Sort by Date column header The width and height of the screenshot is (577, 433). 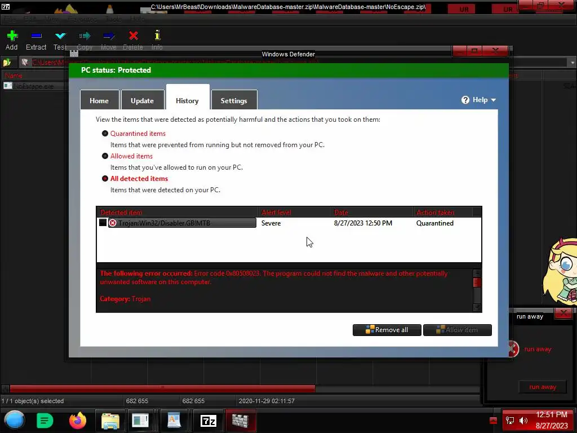coord(372,212)
